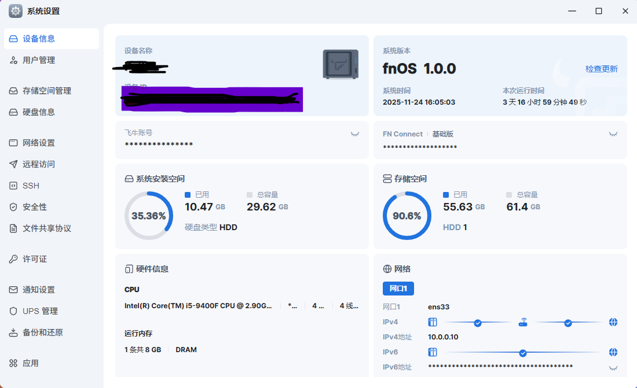Open 通知设置 page
The width and height of the screenshot is (637, 388).
(52, 290)
